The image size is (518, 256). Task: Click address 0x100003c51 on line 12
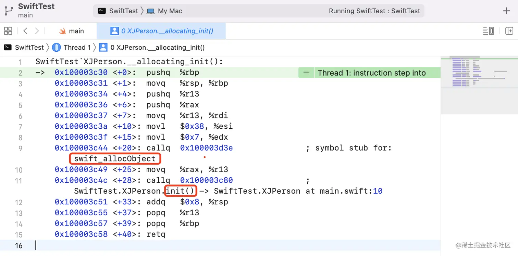pos(81,202)
